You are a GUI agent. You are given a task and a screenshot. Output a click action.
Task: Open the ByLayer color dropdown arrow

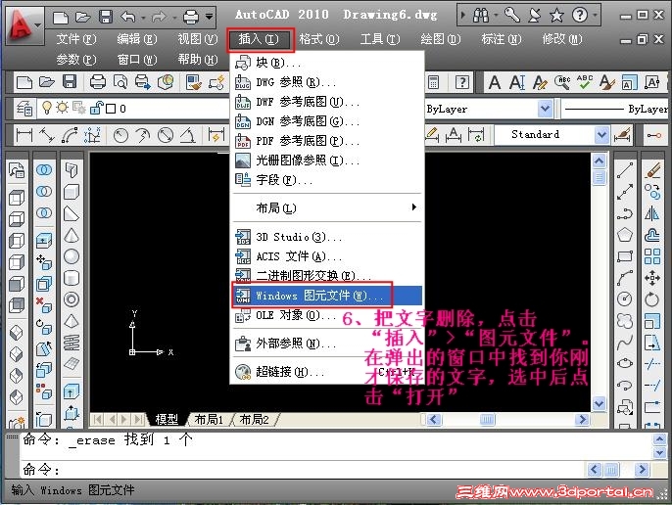coord(545,109)
